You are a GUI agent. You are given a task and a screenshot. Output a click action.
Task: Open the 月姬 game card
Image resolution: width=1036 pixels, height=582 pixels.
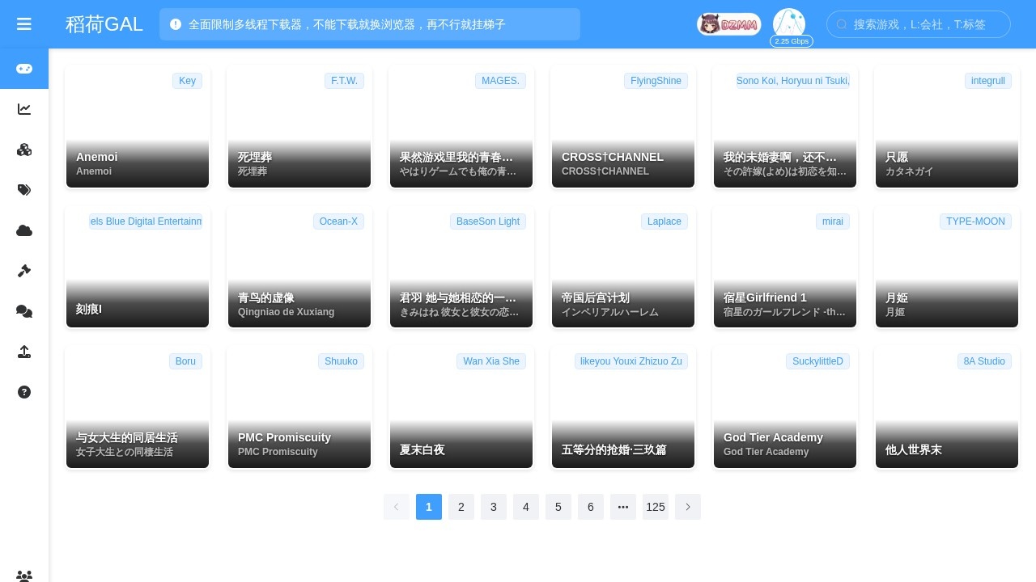click(x=947, y=267)
